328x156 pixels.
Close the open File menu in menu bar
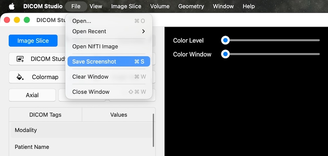tap(76, 6)
